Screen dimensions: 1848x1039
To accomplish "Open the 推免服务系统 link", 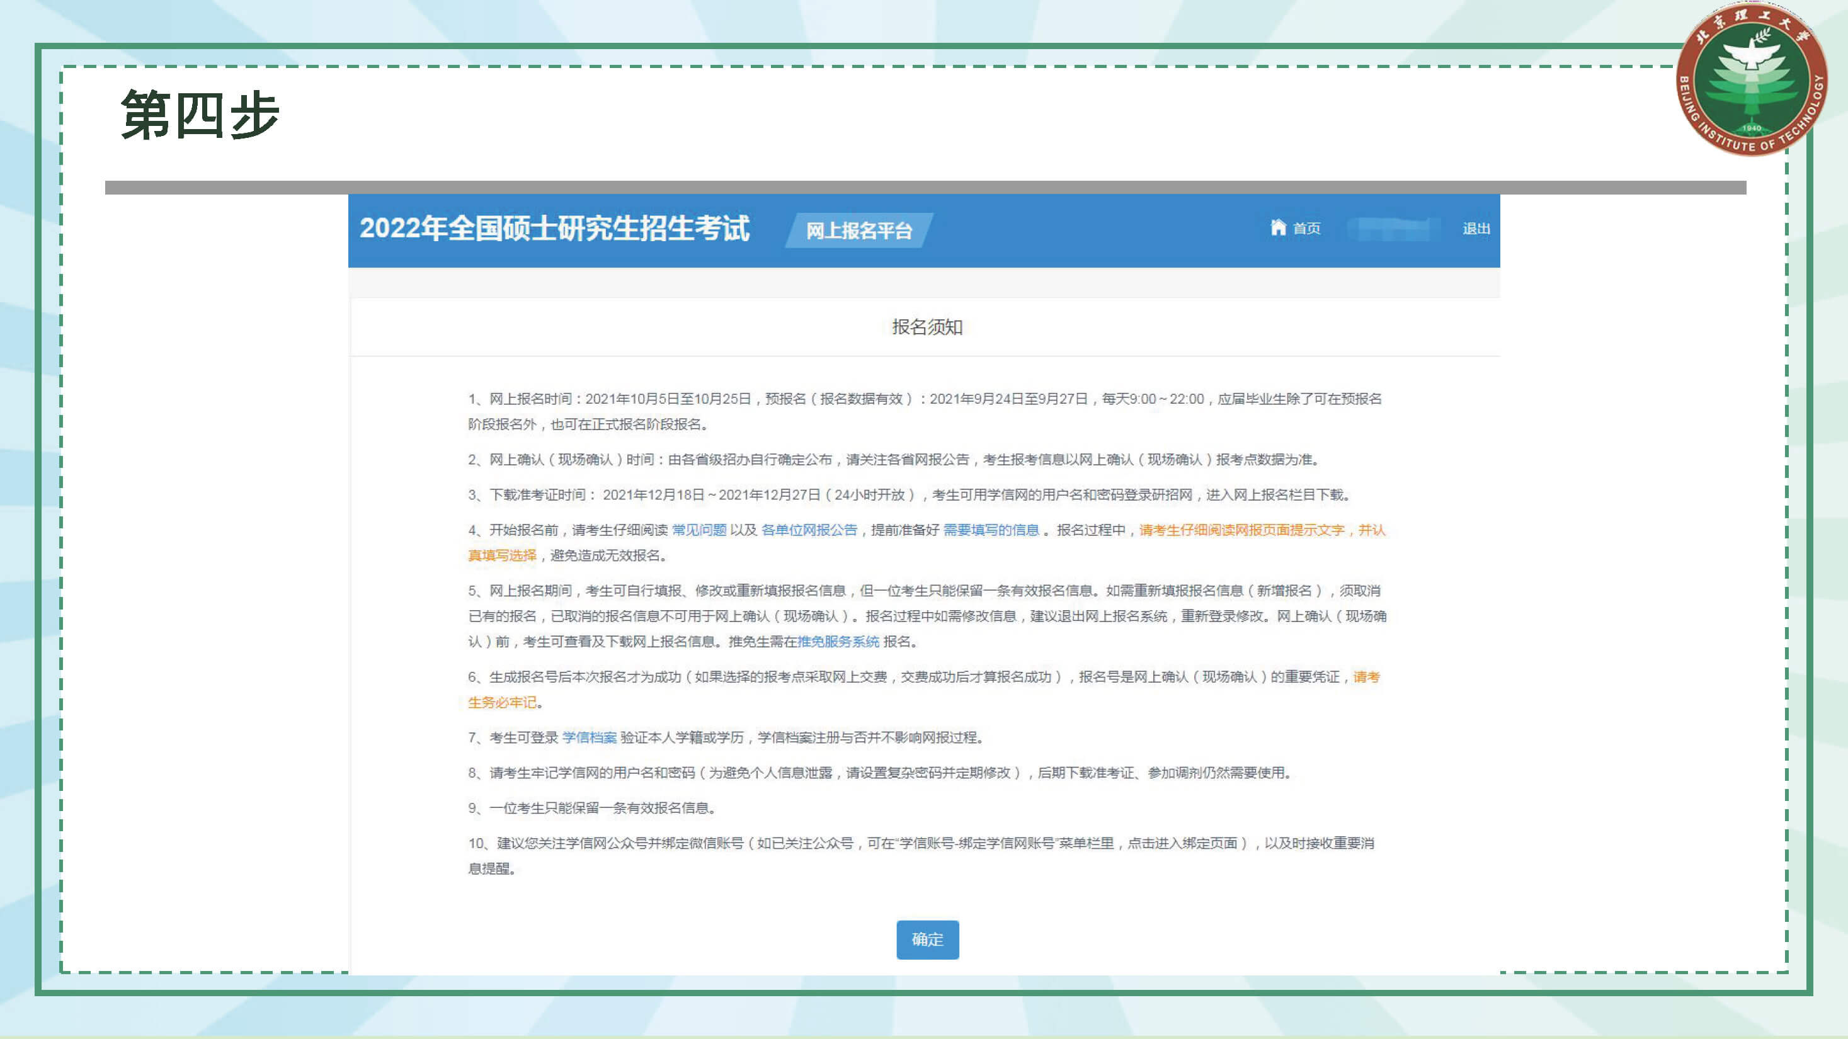I will (x=838, y=642).
